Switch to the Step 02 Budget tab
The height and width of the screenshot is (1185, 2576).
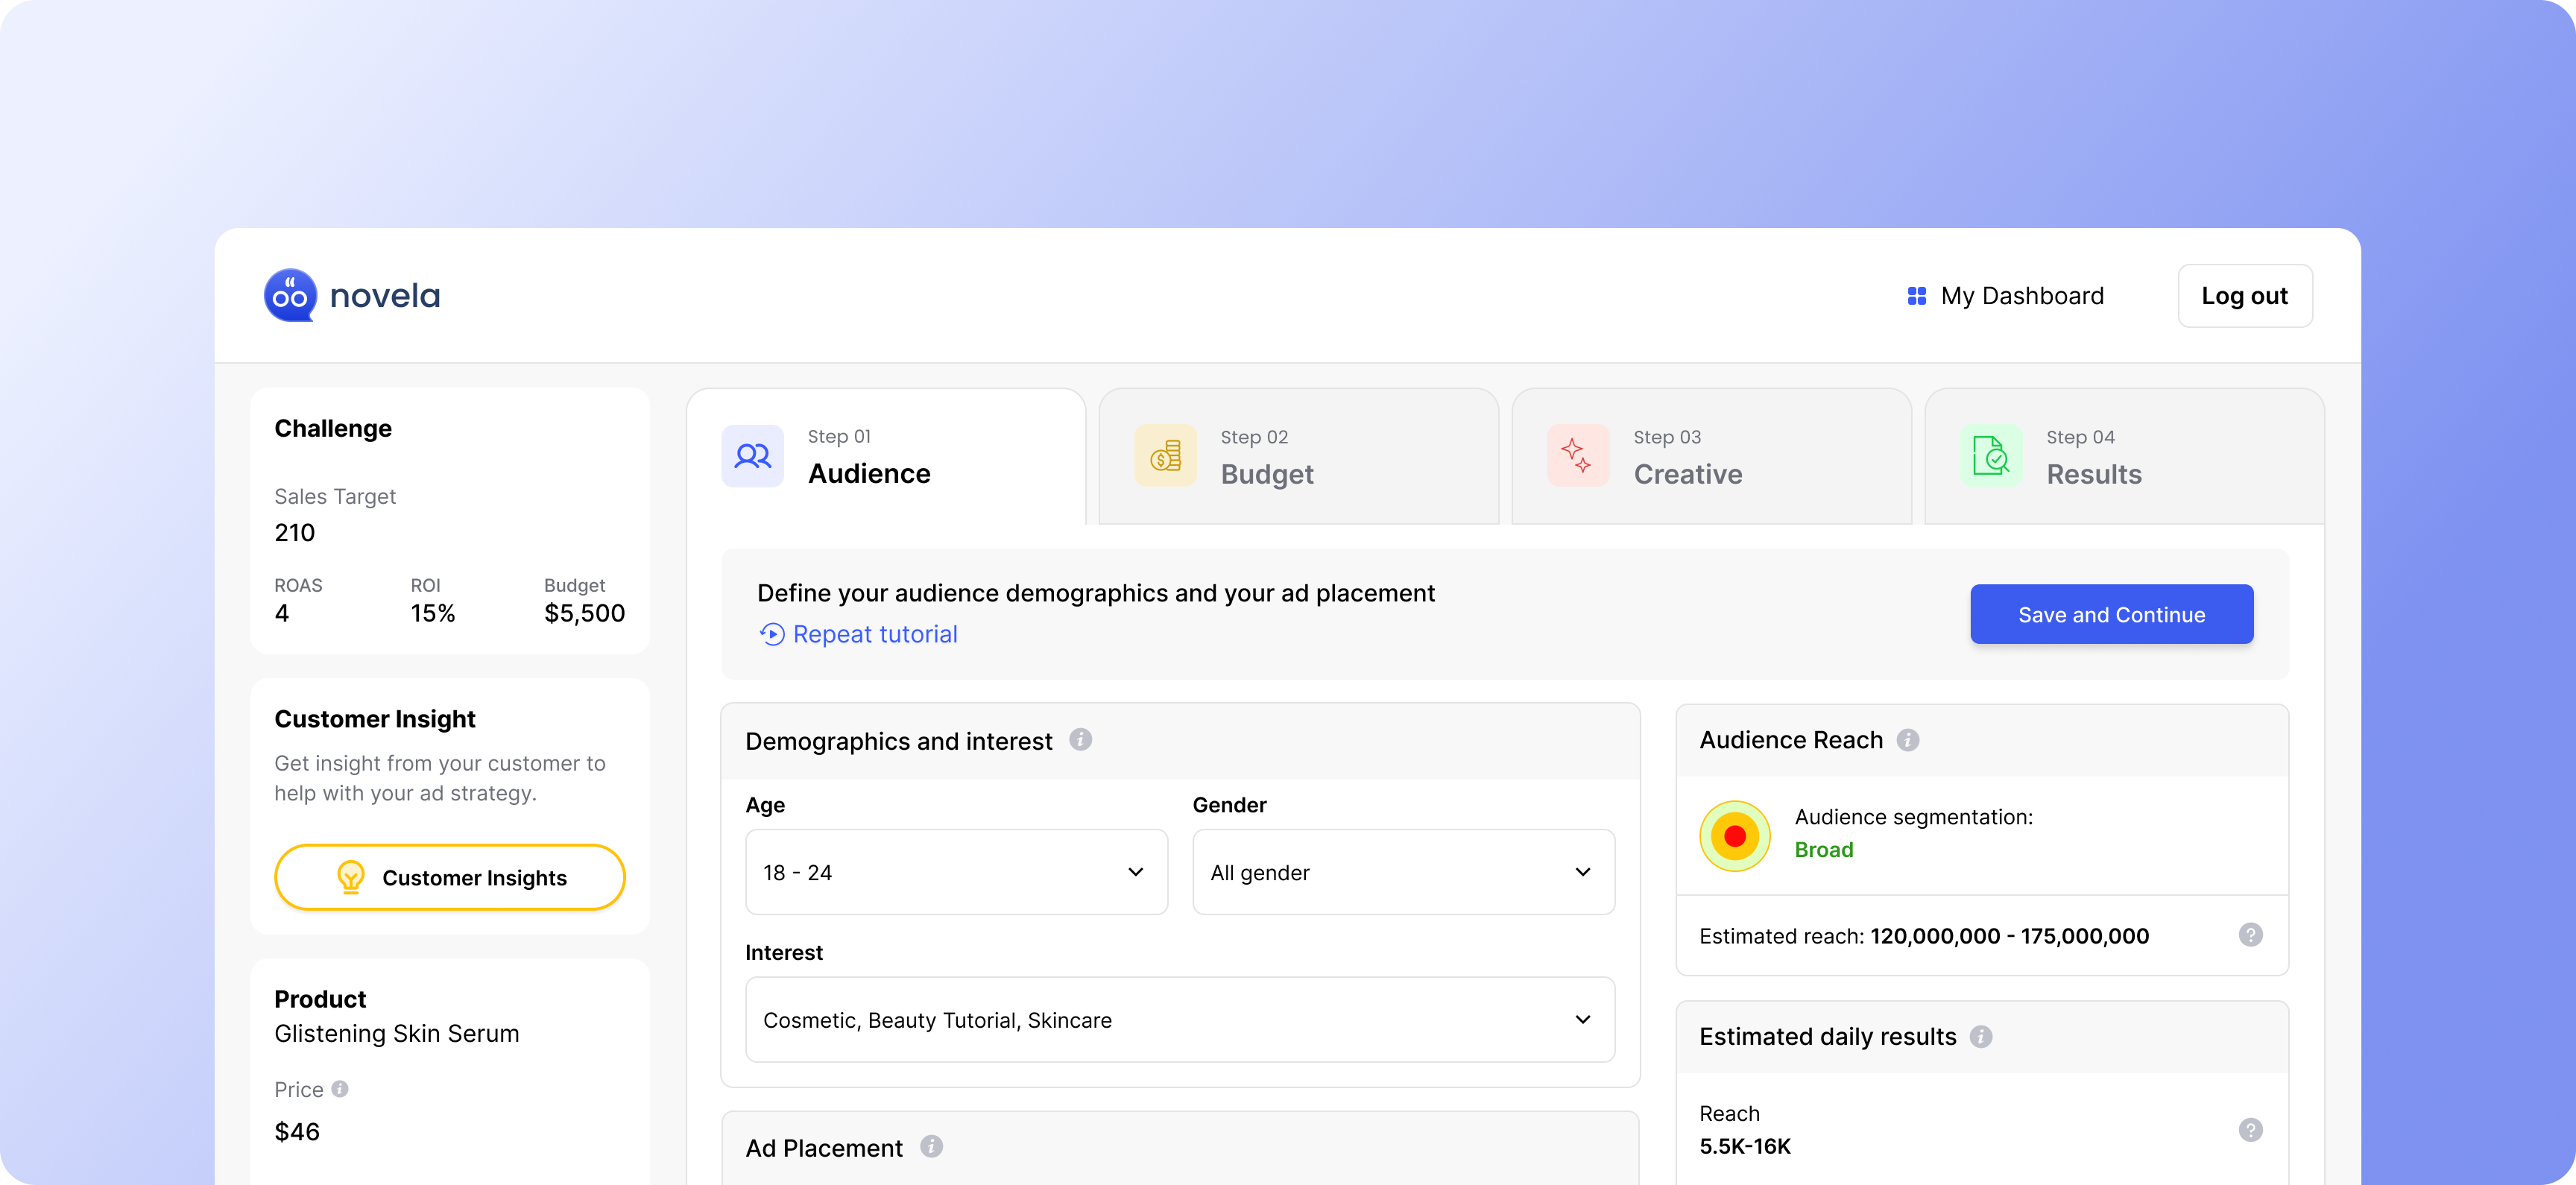point(1299,456)
